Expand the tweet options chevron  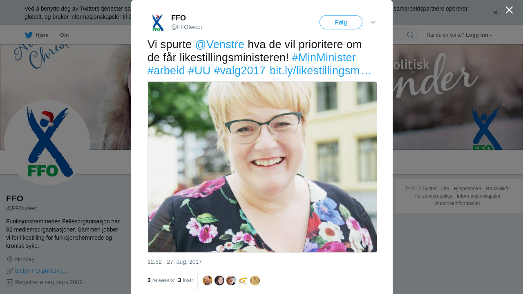373,22
